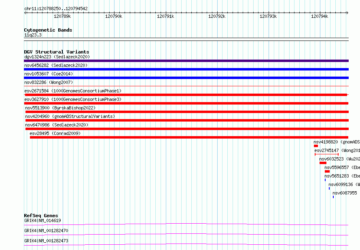The width and height of the screenshot is (360, 250).
Task: Click the dgv1324n223 purple variant bar
Action: 186,61
